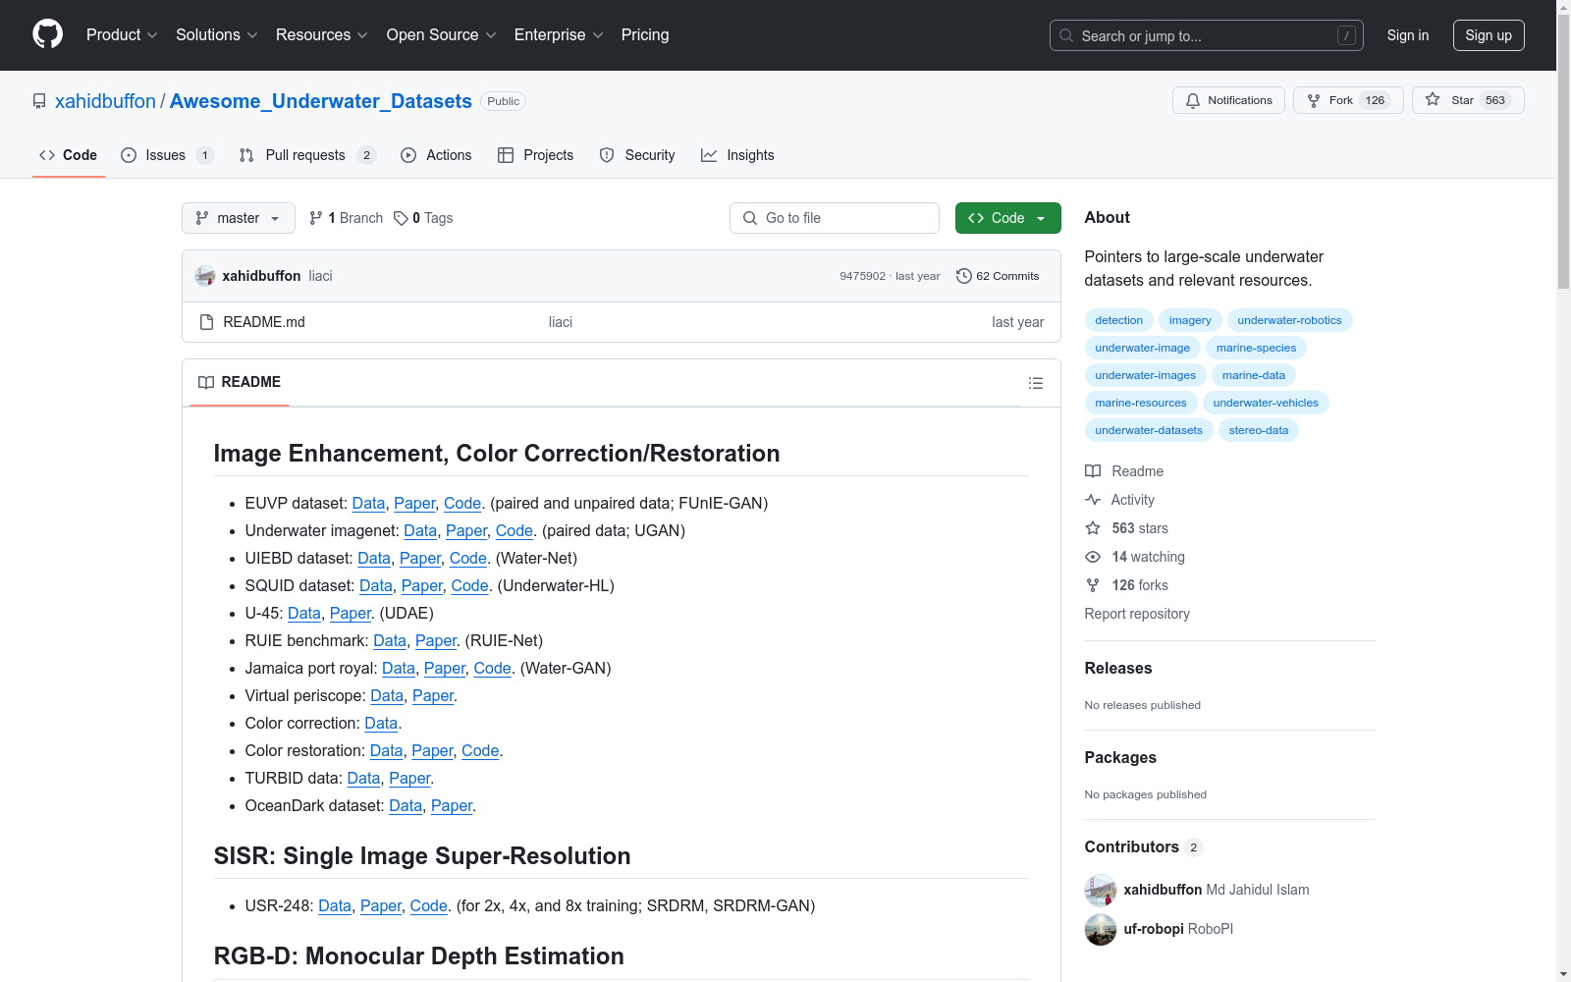Image resolution: width=1571 pixels, height=982 pixels.
Task: Click the Tags label icon
Action: [401, 218]
